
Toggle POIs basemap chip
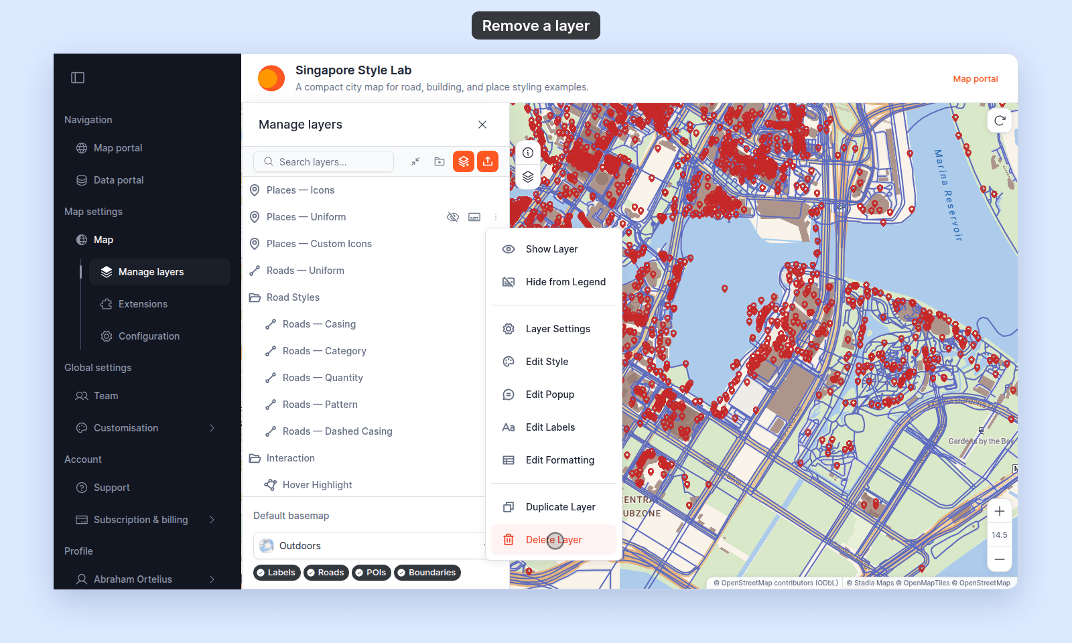coord(372,573)
